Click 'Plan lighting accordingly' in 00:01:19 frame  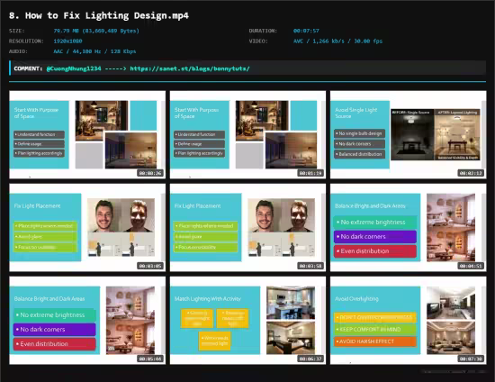(199, 153)
